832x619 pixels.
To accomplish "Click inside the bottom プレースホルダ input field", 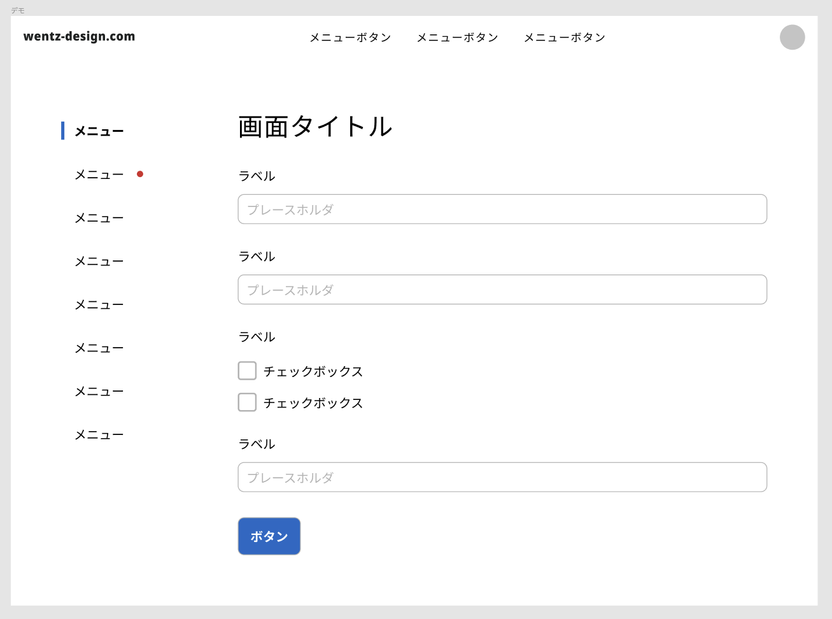I will [x=502, y=476].
